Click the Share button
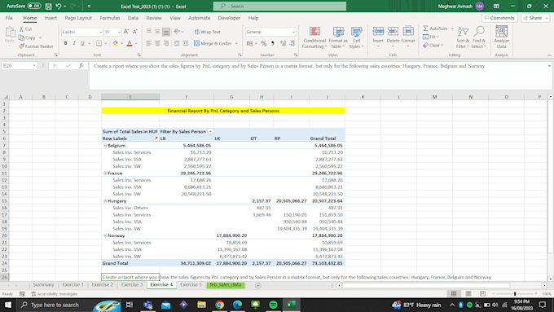 [x=535, y=18]
